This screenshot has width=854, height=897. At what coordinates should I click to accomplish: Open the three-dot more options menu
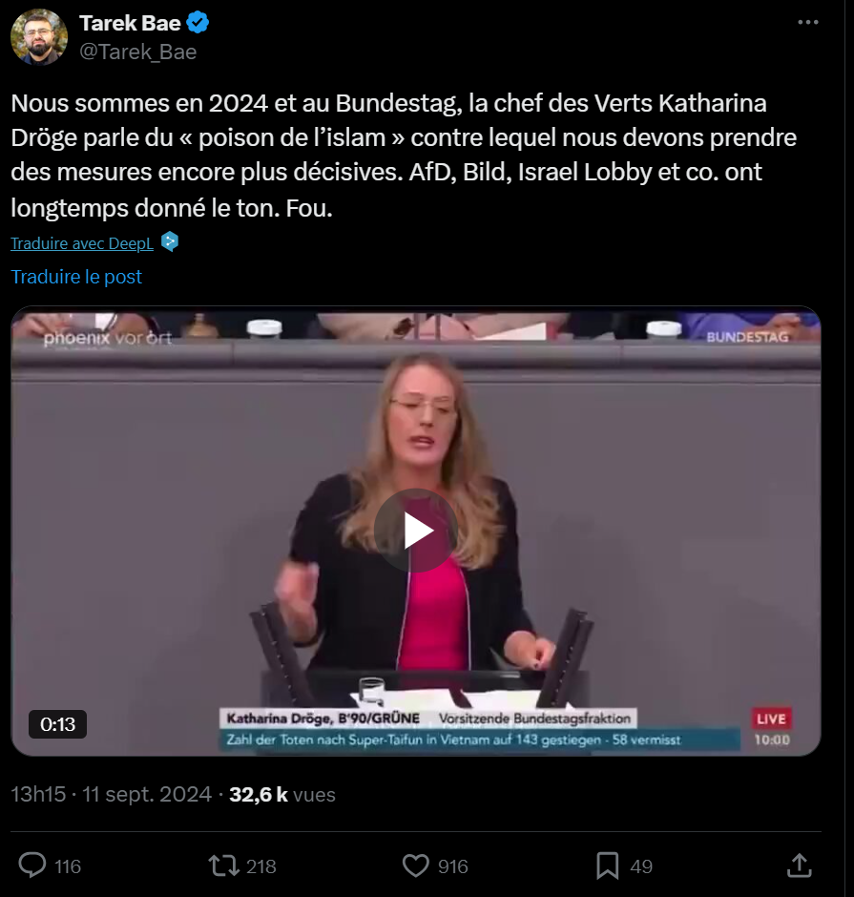(807, 22)
